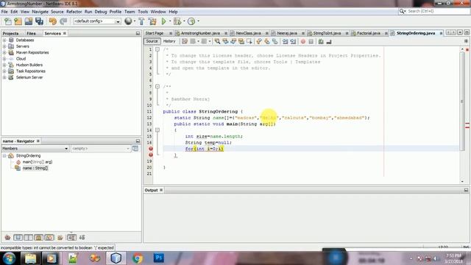Open the StringToInt.java editor tab
This screenshot has height=265, width=471.
(x=327, y=33)
